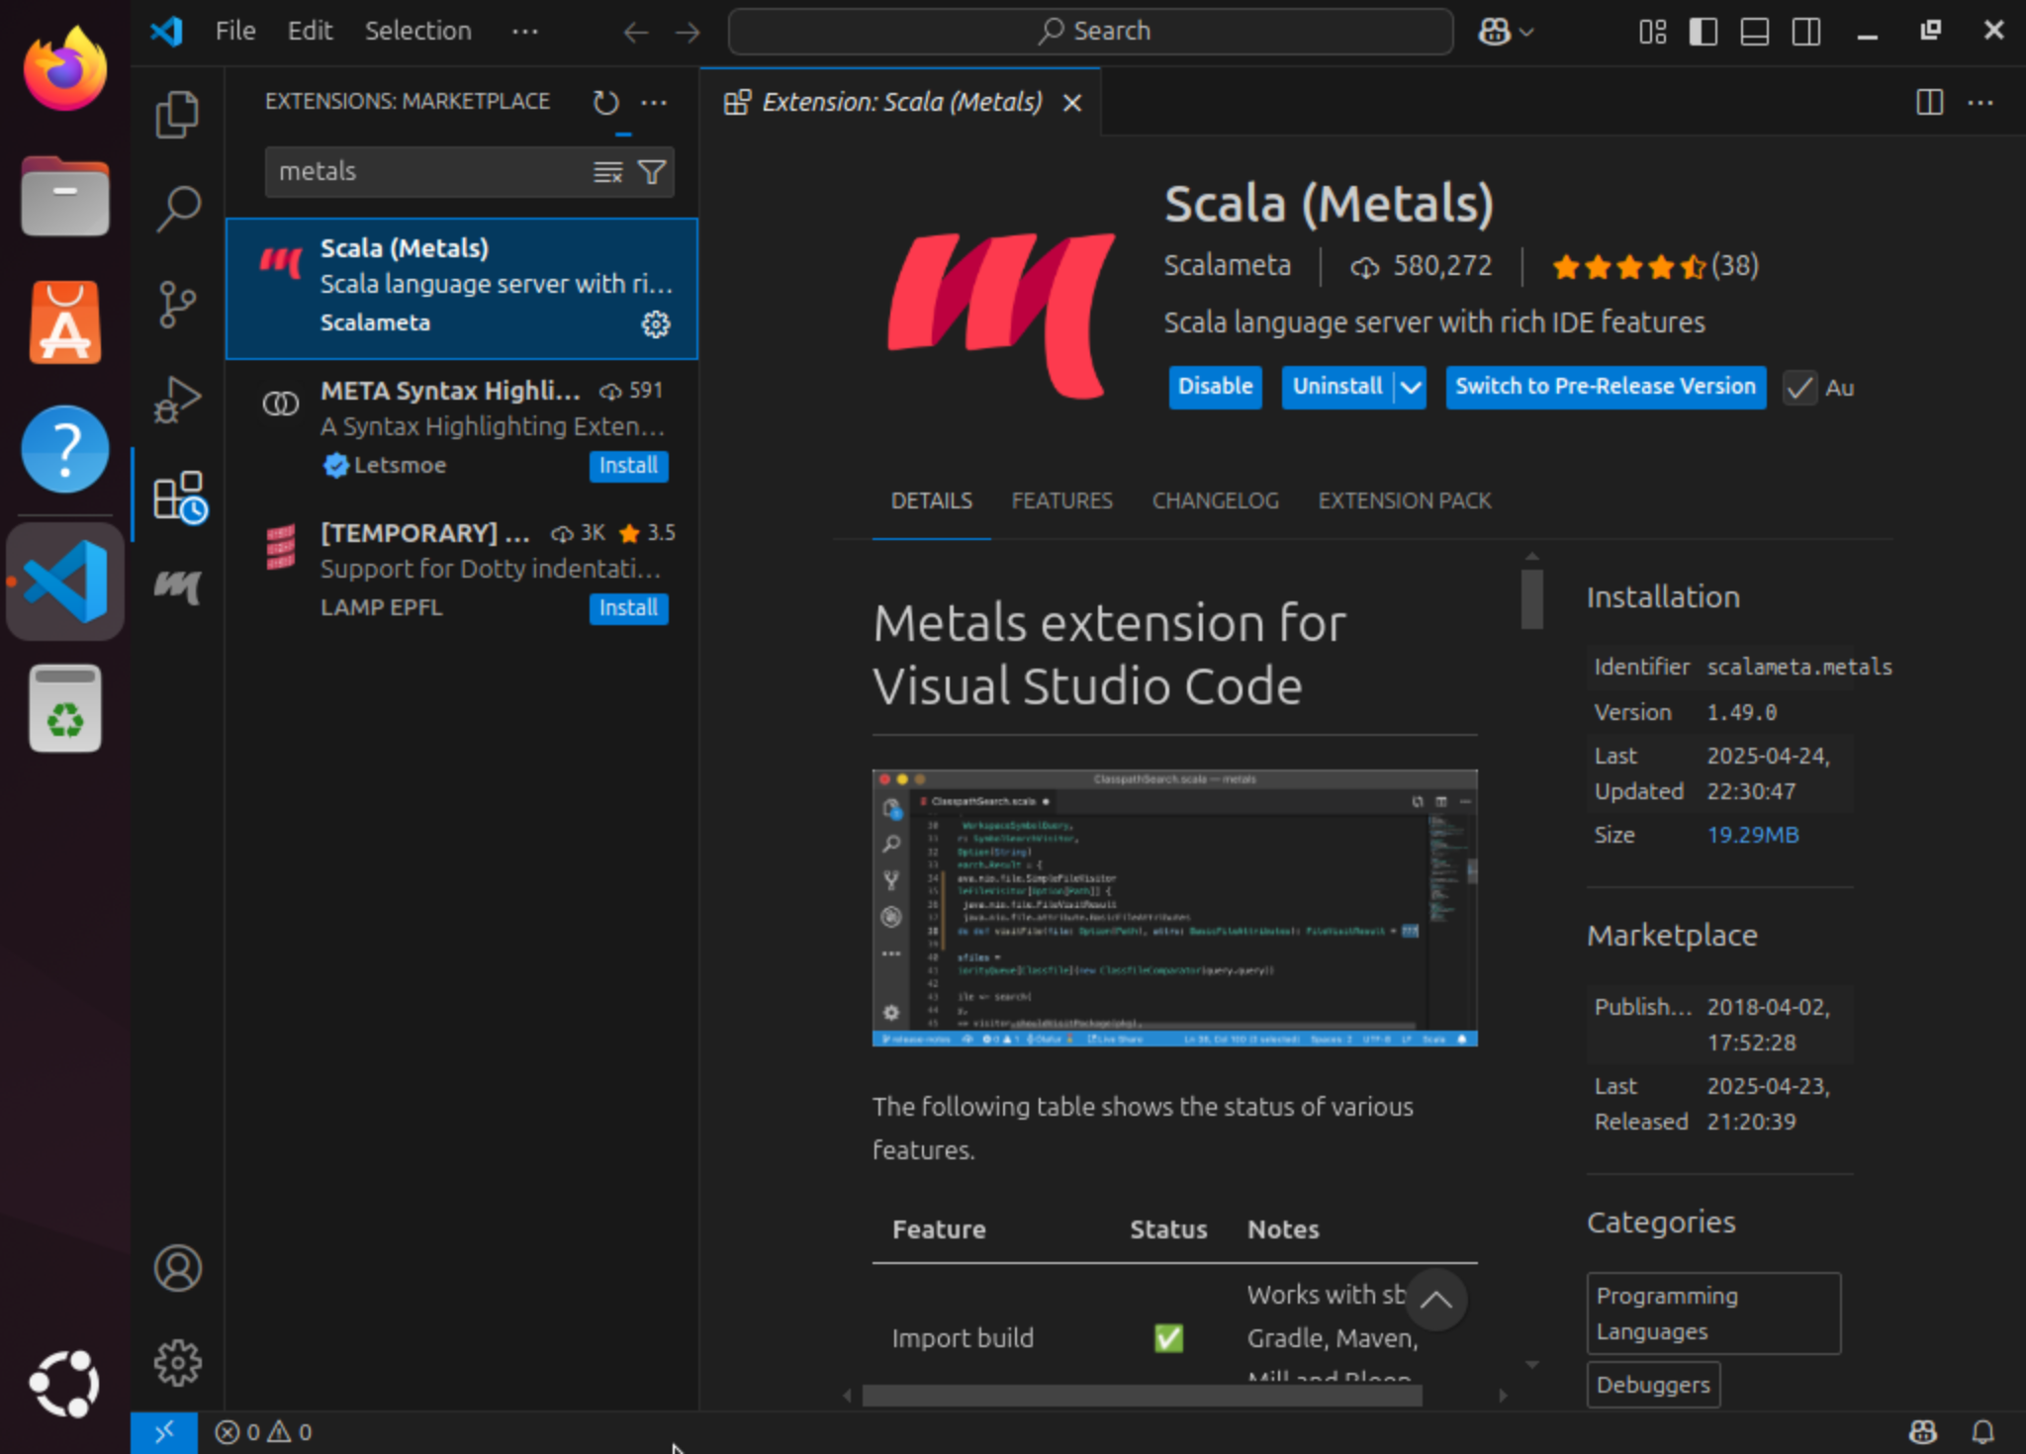This screenshot has height=1454, width=2026.
Task: Open the Edit menu
Action: tap(310, 32)
